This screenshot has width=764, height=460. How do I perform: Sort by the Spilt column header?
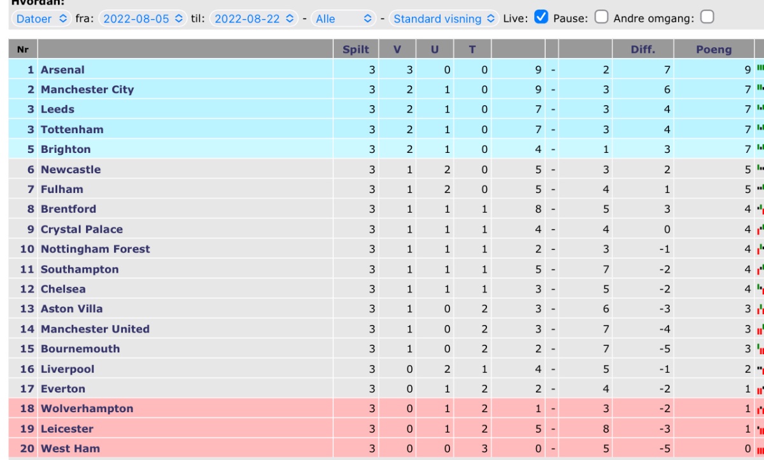point(356,49)
